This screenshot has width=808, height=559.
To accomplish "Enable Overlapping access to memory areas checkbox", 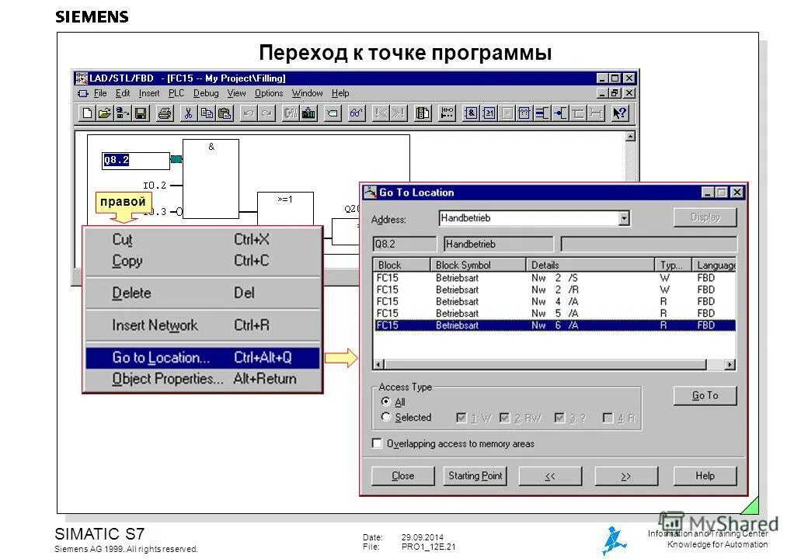I will click(x=377, y=443).
